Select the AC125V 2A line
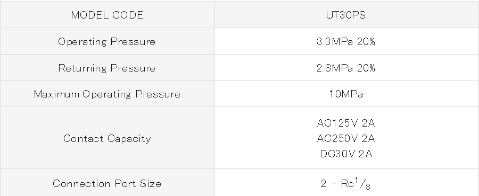The width and height of the screenshot is (479, 196). click(346, 123)
